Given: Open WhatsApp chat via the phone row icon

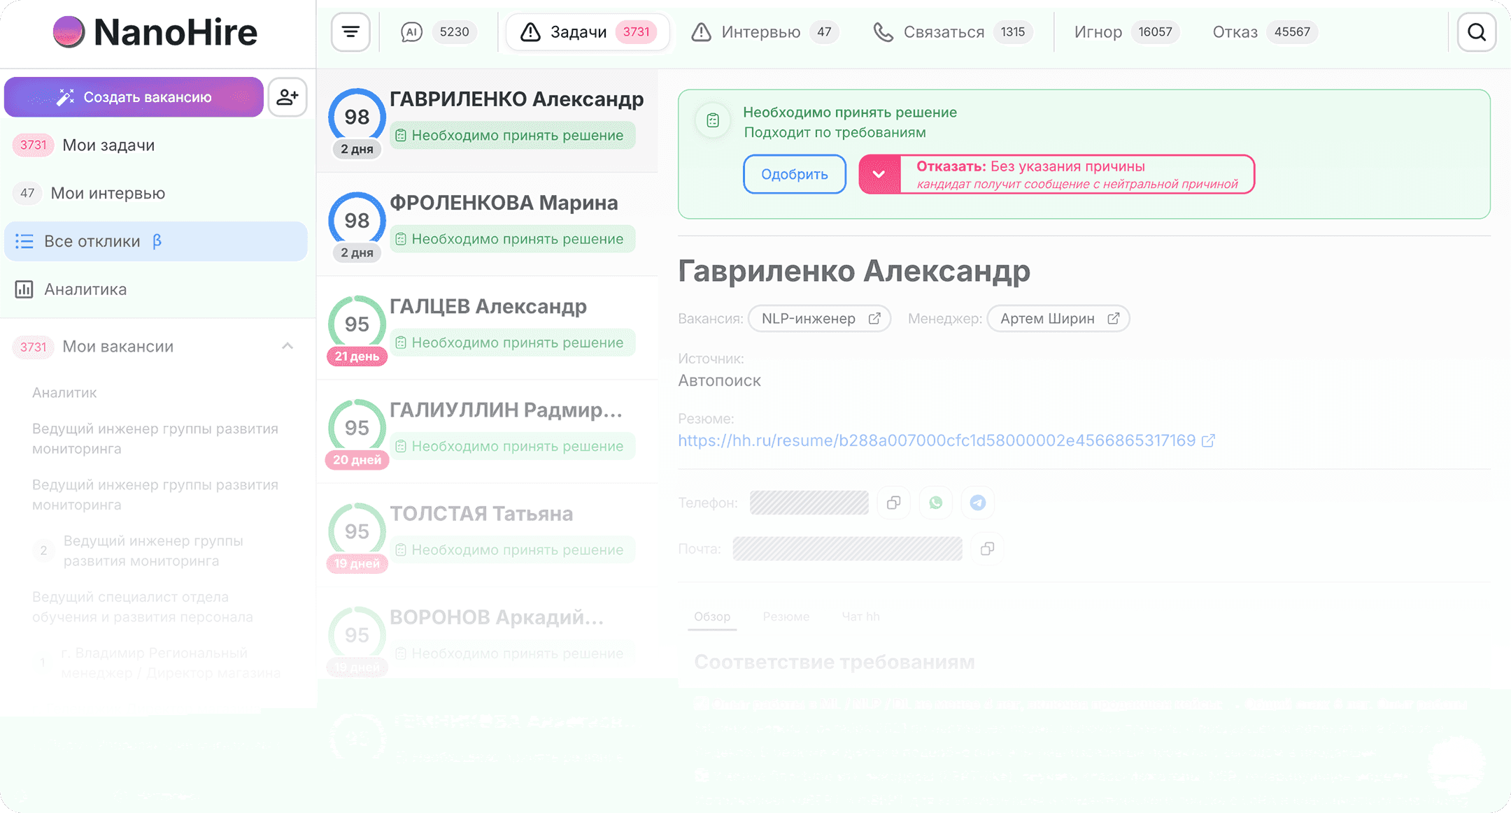Looking at the screenshot, I should [x=936, y=502].
